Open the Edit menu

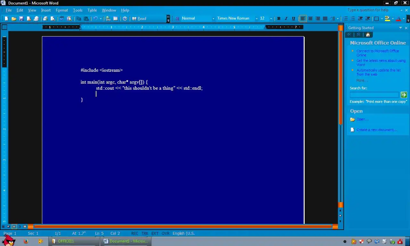pyautogui.click(x=20, y=10)
